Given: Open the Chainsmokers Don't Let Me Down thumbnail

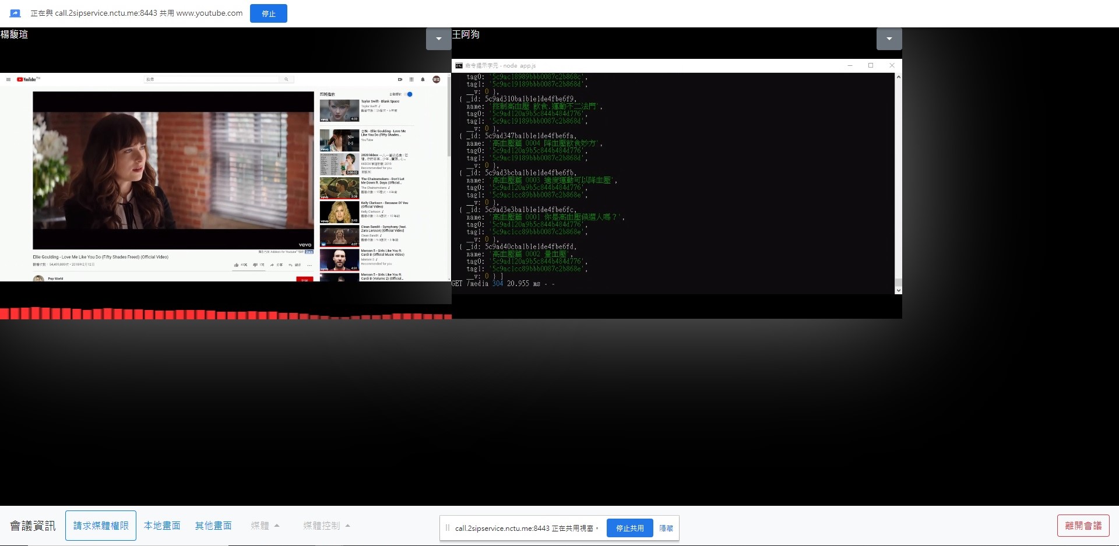Looking at the screenshot, I should (339, 188).
